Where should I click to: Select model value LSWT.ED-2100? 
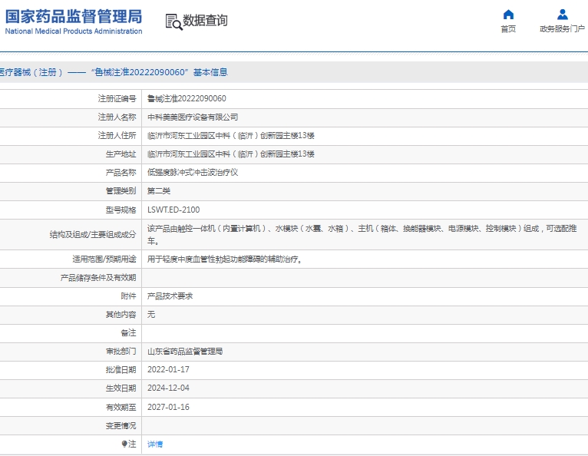173,210
